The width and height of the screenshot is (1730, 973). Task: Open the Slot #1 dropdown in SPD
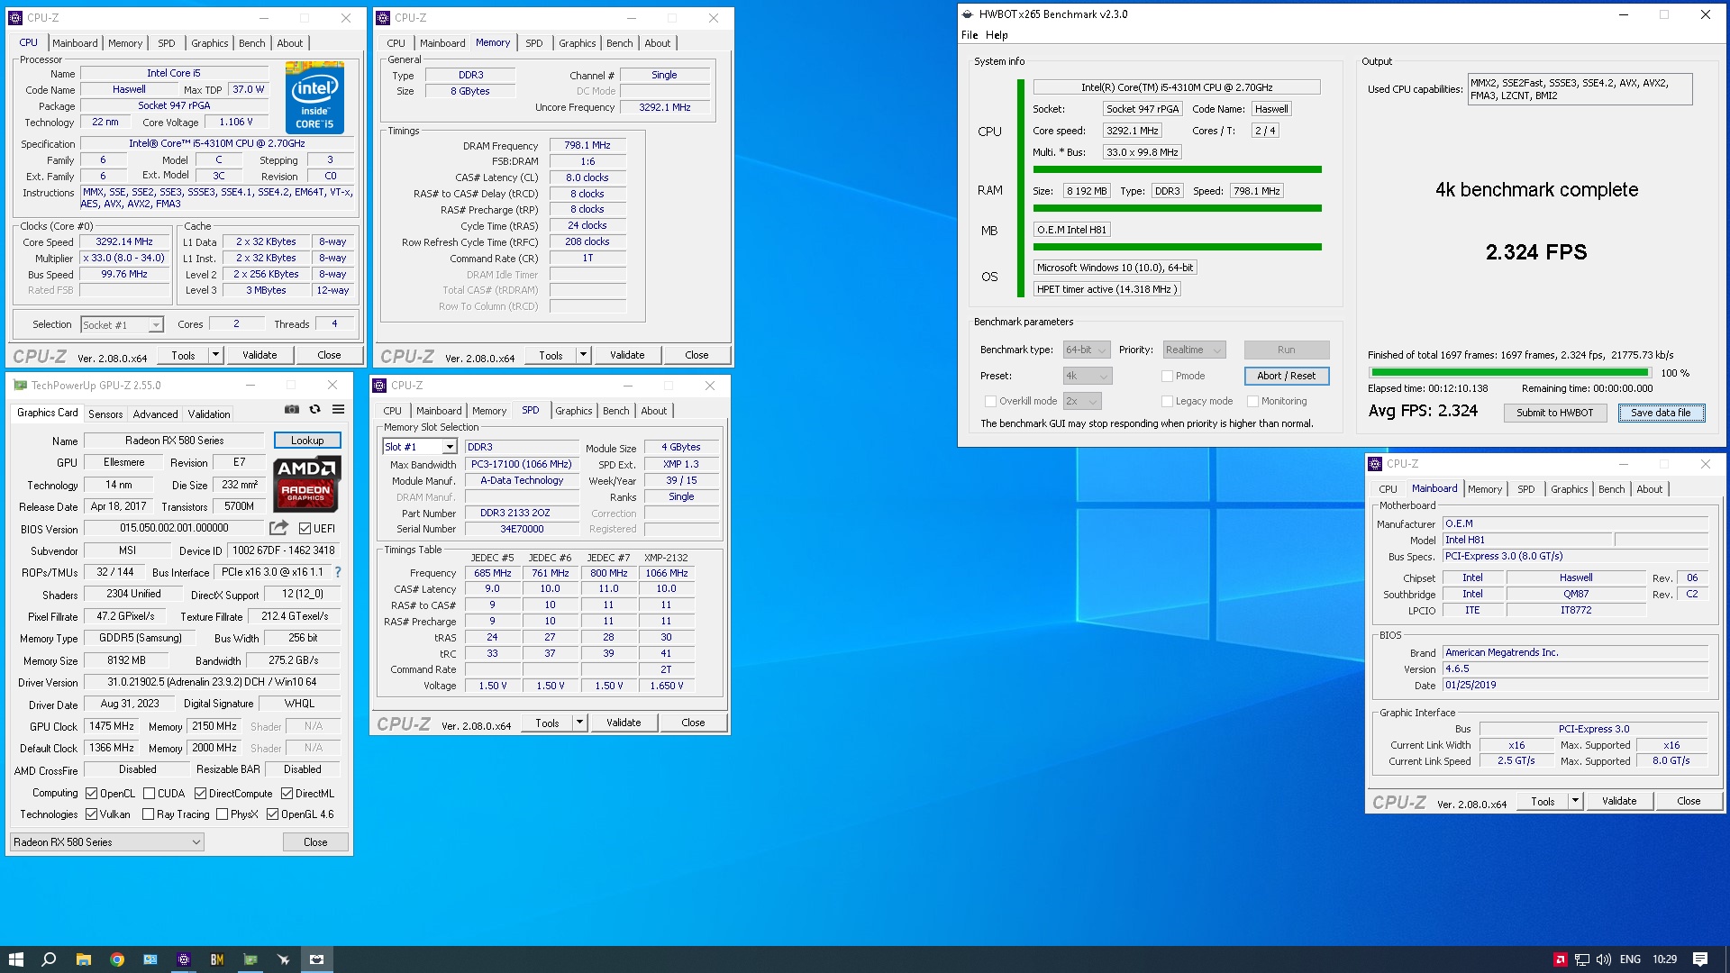point(420,447)
